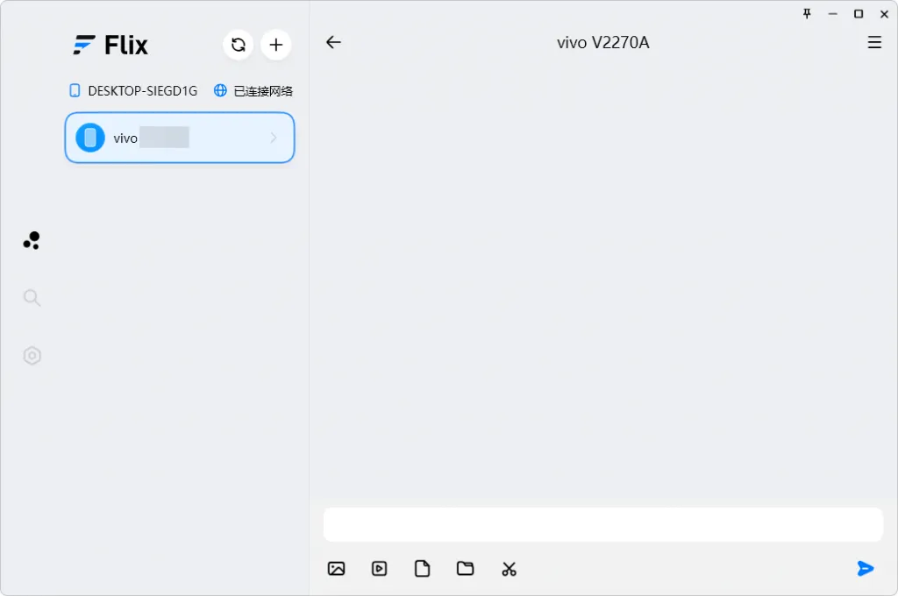Image resolution: width=898 pixels, height=596 pixels.
Task: Refresh the device list
Action: [238, 45]
